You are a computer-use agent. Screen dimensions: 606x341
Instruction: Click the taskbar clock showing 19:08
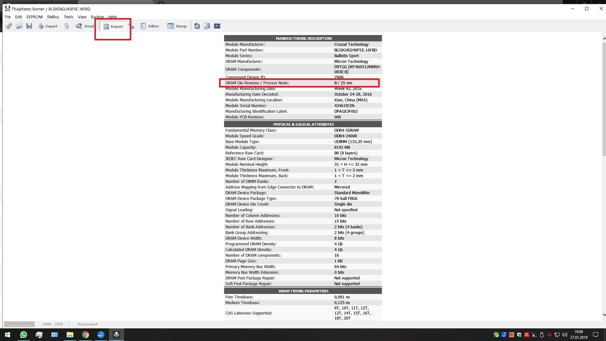(x=579, y=335)
